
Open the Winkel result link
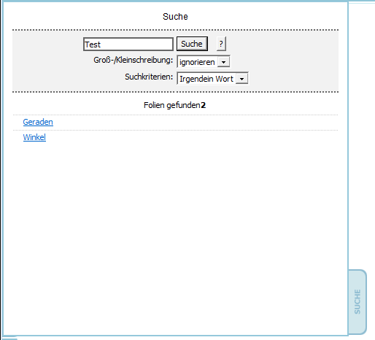(x=34, y=137)
